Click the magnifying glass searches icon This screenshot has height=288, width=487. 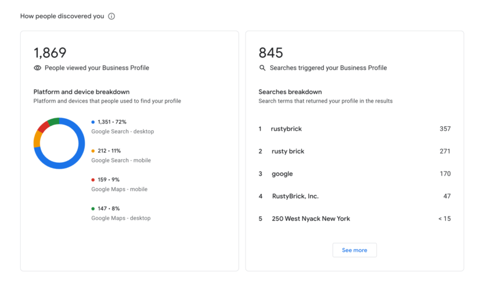pos(262,68)
